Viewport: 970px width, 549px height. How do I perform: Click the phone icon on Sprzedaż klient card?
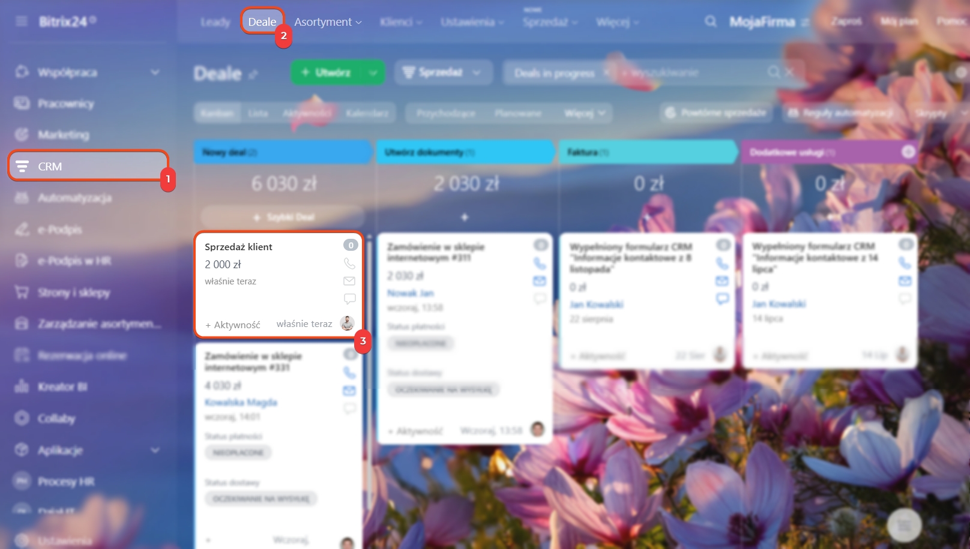[x=349, y=263]
